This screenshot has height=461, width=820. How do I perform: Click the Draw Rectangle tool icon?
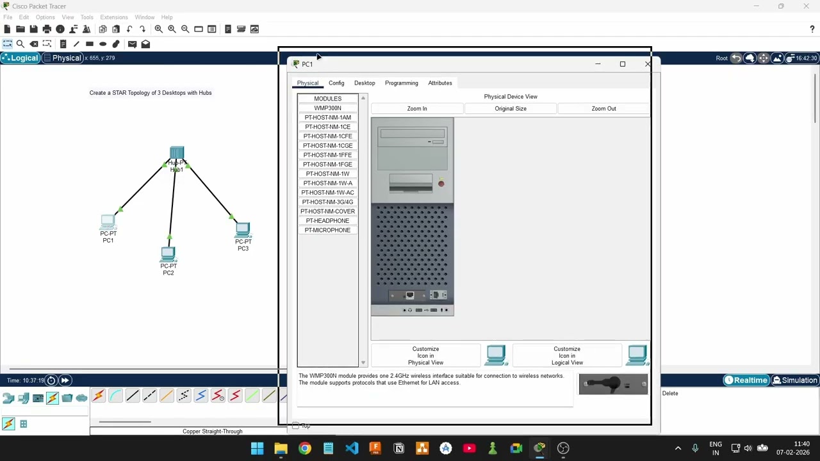[90, 44]
